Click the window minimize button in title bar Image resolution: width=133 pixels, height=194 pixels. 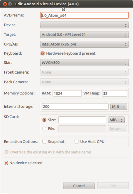(10, 4)
